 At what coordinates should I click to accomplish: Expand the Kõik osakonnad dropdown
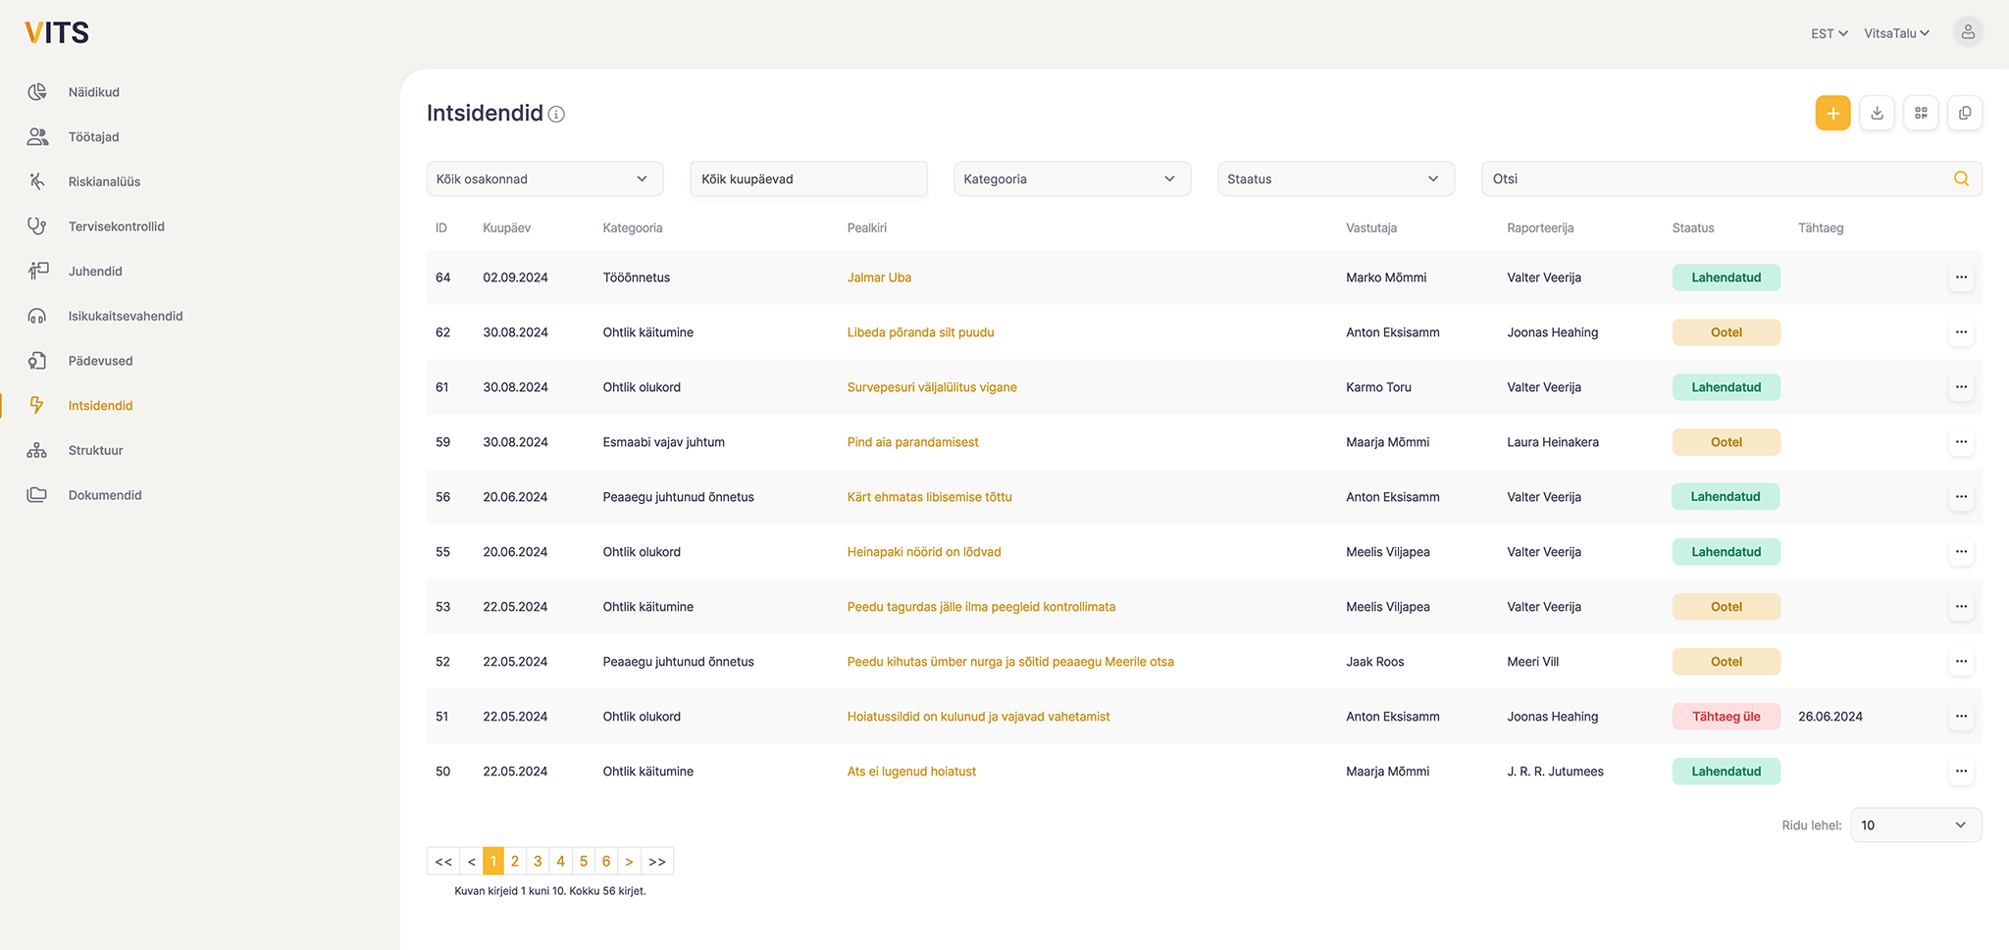[x=544, y=179]
